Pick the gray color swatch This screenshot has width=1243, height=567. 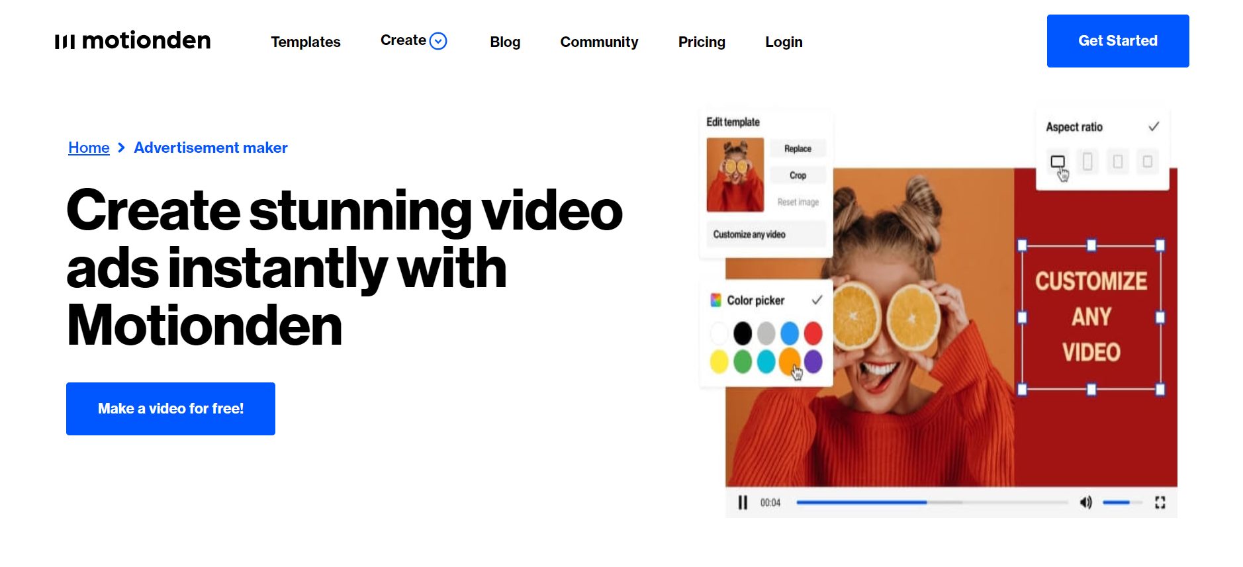point(766,333)
